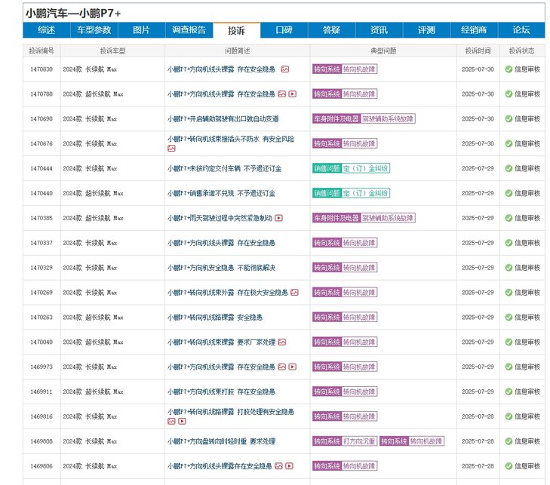Click the 典型问题 column header

[x=383, y=51]
